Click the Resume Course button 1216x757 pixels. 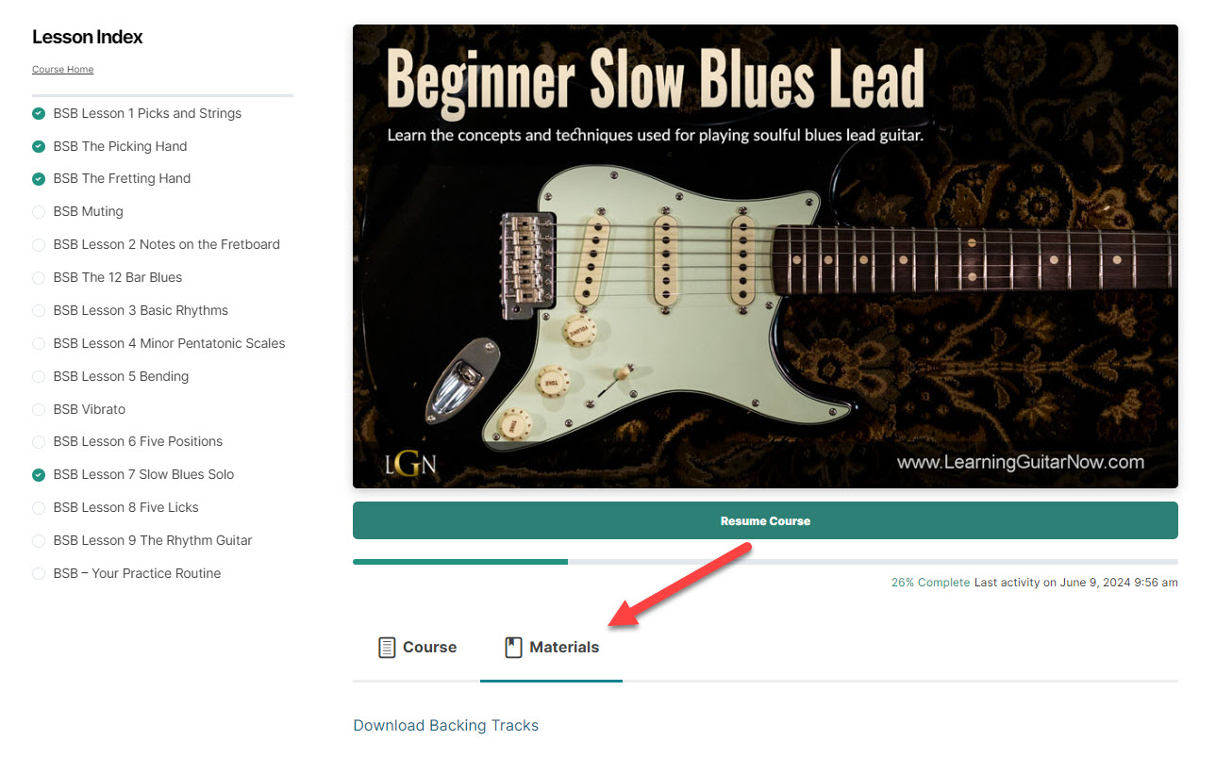point(765,520)
